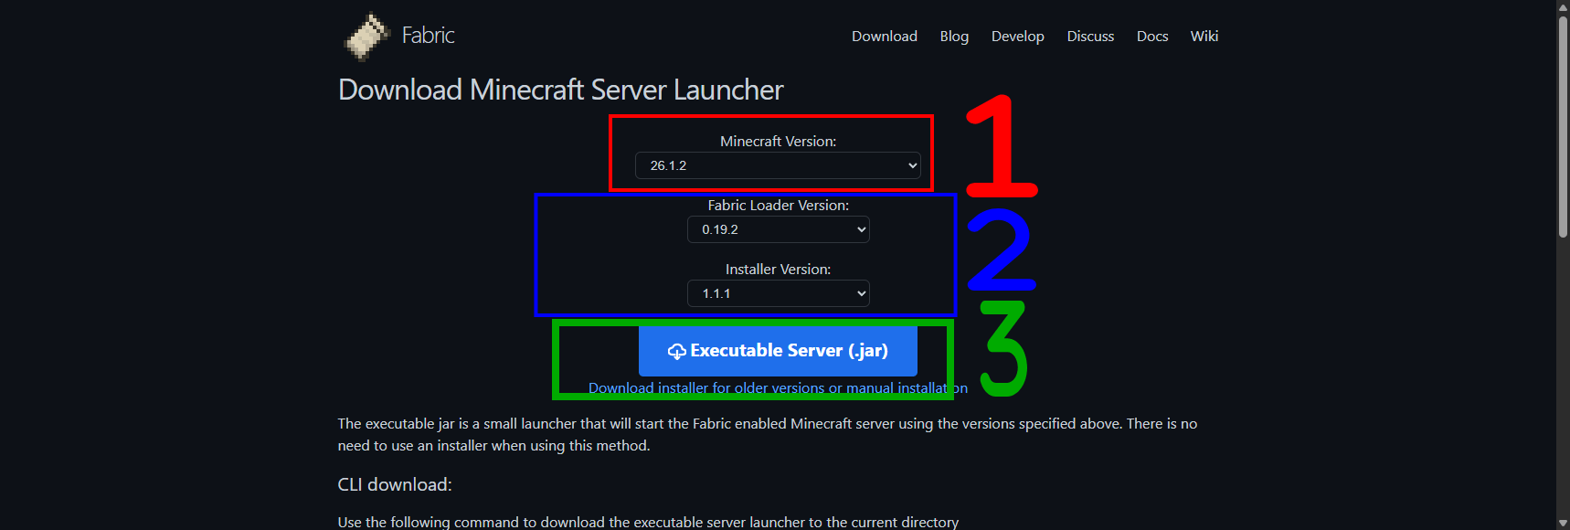Click the Download Minecraft Server Launcher heading

click(560, 90)
